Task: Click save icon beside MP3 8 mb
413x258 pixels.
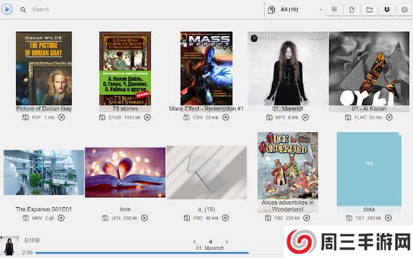Action: pyautogui.click(x=269, y=117)
